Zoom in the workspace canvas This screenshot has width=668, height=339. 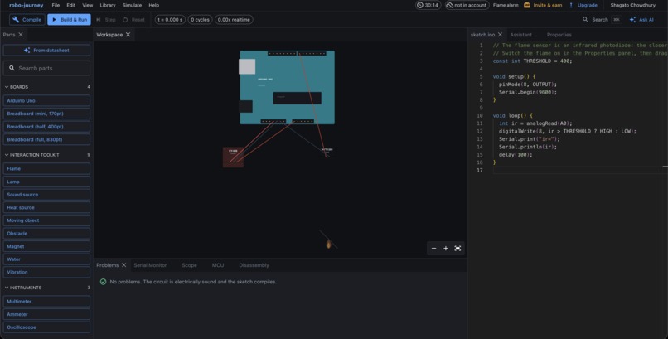[446, 249]
